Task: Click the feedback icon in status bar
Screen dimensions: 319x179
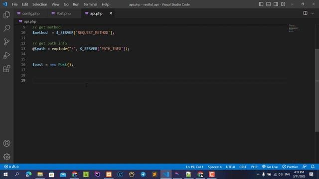Action: (305, 167)
